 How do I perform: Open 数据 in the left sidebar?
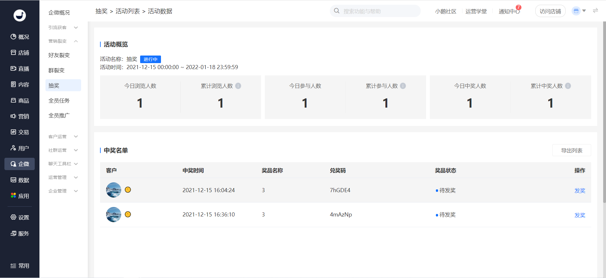click(x=20, y=180)
